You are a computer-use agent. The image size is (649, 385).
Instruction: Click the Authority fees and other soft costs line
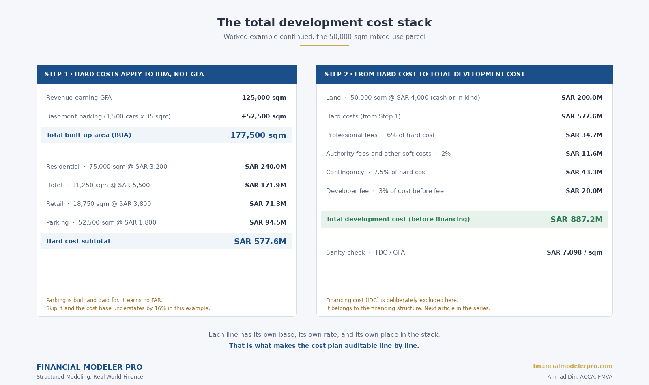pyautogui.click(x=388, y=154)
